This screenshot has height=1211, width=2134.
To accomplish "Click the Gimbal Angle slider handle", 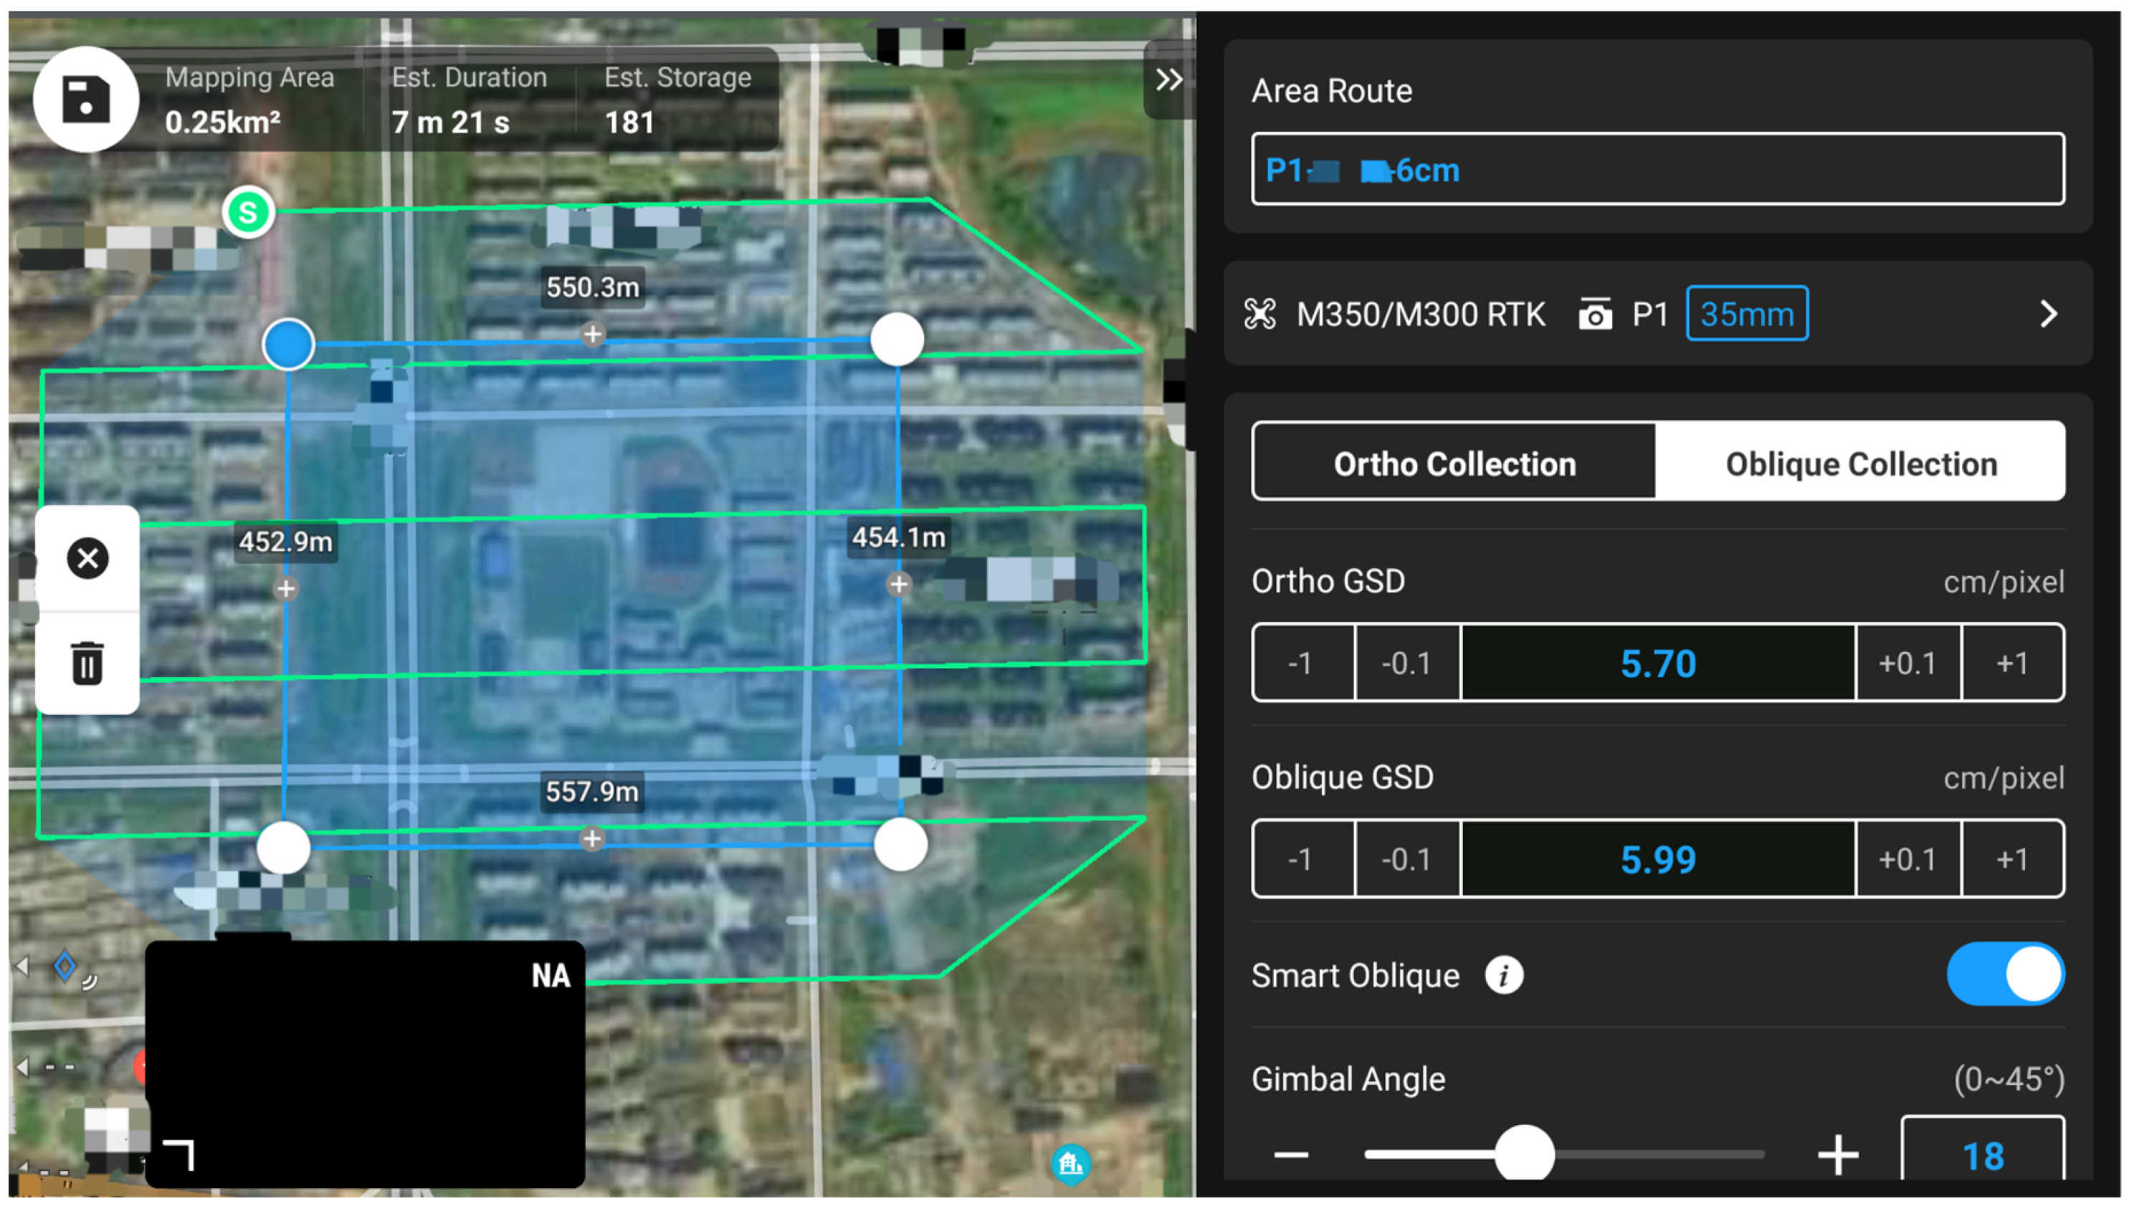I will 1524,1155.
